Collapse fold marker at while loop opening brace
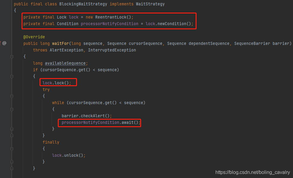The width and height of the screenshot is (293, 178). 12,109
